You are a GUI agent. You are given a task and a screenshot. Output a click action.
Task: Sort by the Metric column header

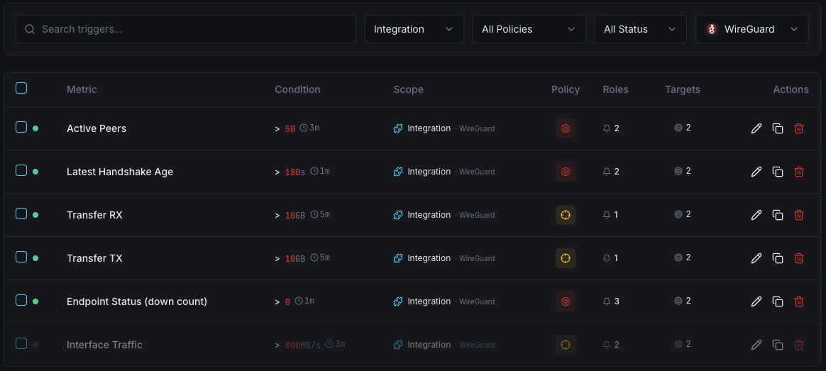point(82,89)
